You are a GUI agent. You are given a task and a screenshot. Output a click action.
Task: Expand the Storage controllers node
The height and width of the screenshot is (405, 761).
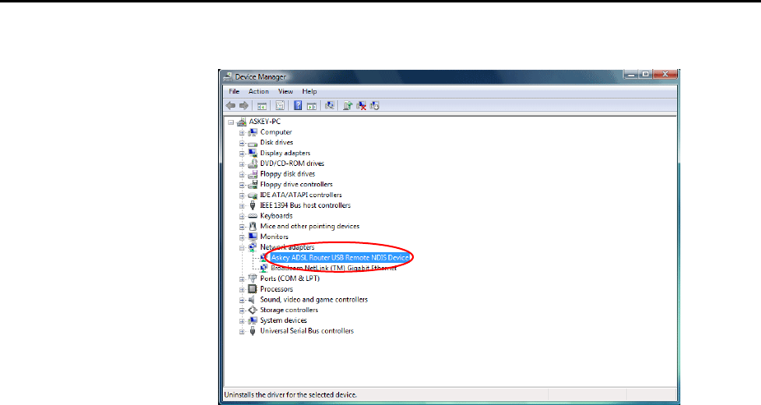242,311
